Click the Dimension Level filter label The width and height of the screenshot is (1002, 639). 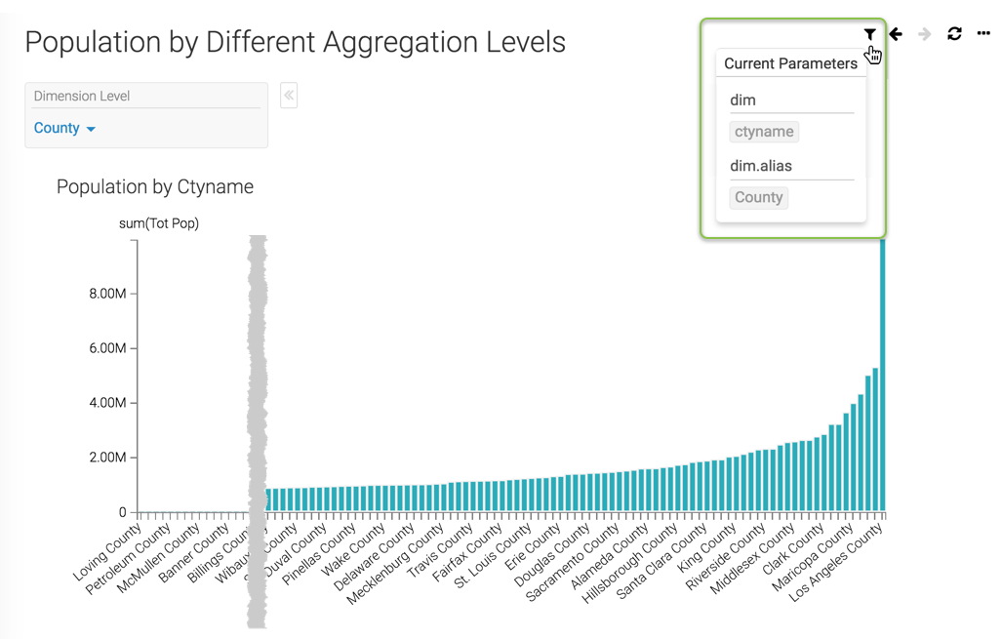[82, 96]
